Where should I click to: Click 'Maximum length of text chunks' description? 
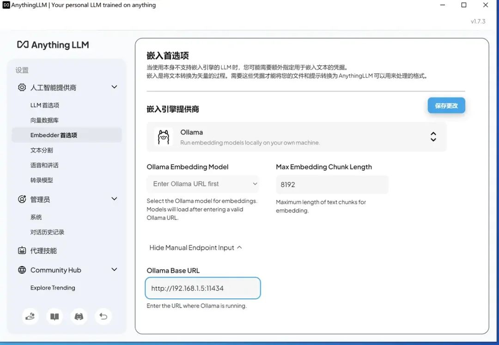tap(321, 206)
